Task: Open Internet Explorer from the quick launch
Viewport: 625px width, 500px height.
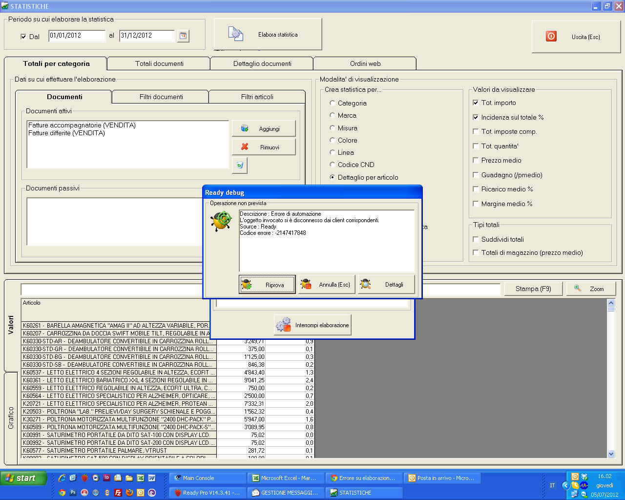Action: tap(62, 478)
